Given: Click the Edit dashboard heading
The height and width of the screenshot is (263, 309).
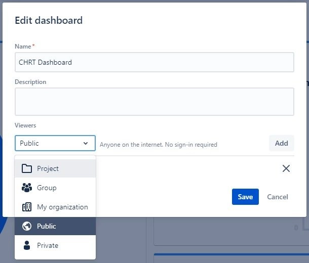Looking at the screenshot, I should pos(49,20).
